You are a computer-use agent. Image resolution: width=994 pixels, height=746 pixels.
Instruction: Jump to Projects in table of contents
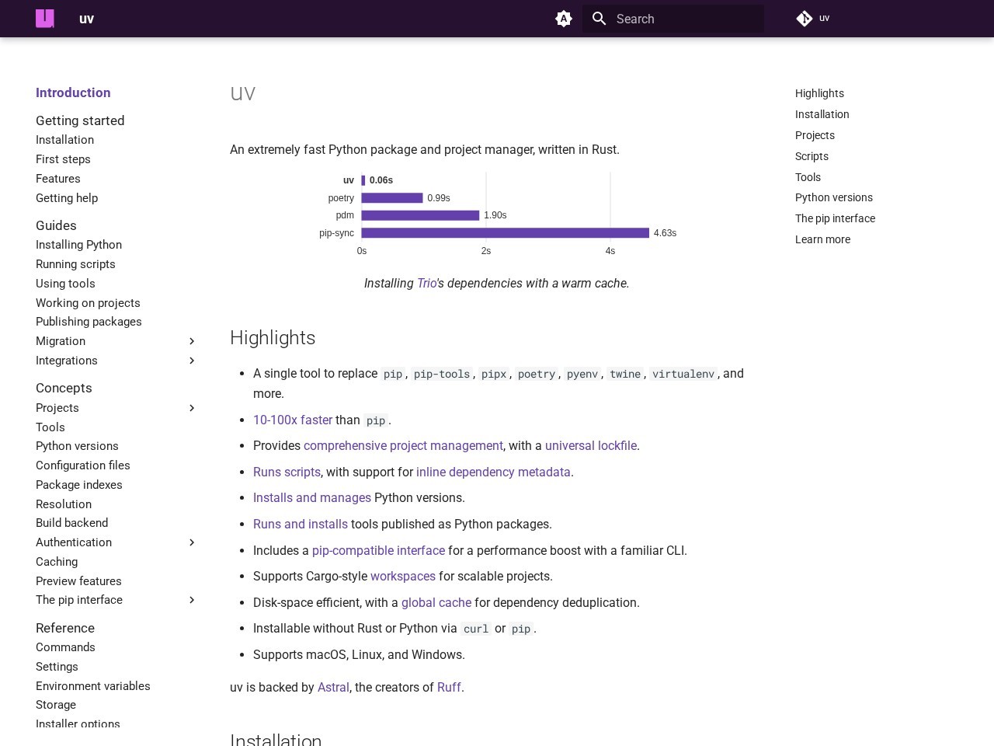point(815,135)
